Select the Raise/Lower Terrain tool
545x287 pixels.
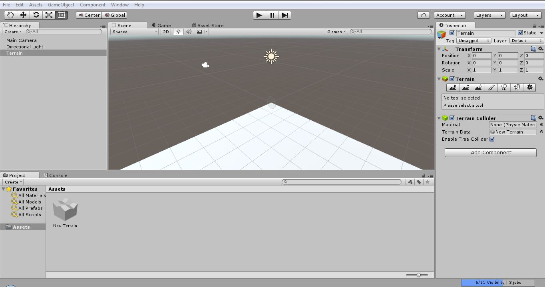tap(453, 87)
